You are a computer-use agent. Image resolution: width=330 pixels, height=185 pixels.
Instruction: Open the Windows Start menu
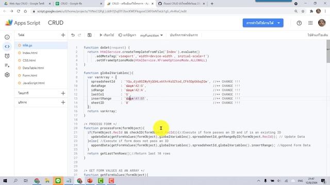[5, 180]
